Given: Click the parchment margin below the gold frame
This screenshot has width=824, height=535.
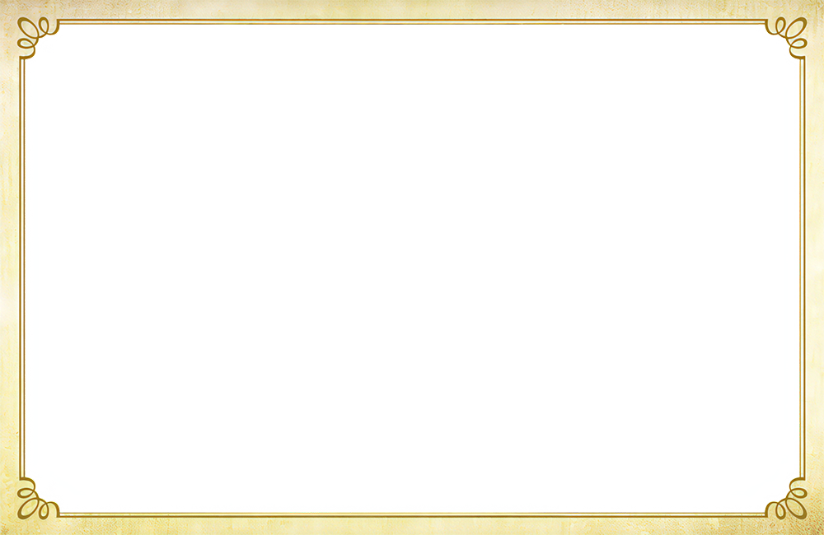Looking at the screenshot, I should point(412,526).
